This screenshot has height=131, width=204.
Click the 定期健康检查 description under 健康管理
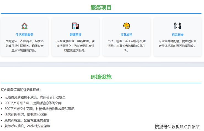(x=76, y=46)
